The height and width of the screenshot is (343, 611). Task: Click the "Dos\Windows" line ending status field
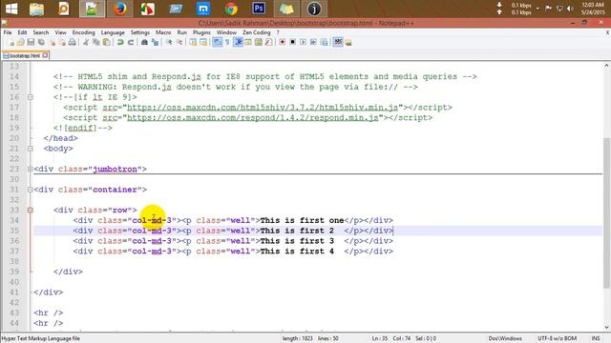[505, 339]
